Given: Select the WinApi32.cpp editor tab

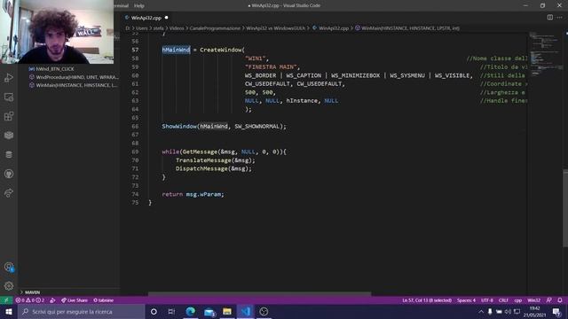Looking at the screenshot, I should coord(146,18).
